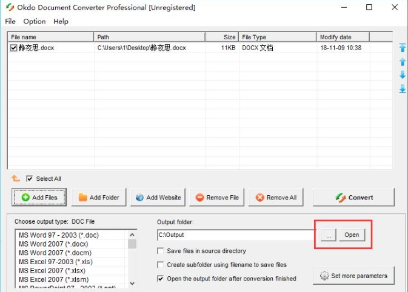Click the orange up-level arrow icon

click(15, 178)
